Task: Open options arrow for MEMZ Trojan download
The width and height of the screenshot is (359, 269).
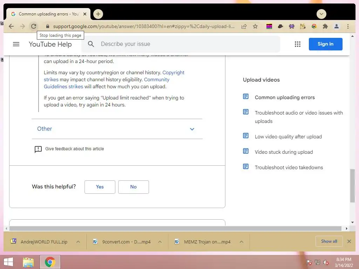Action: (242, 242)
